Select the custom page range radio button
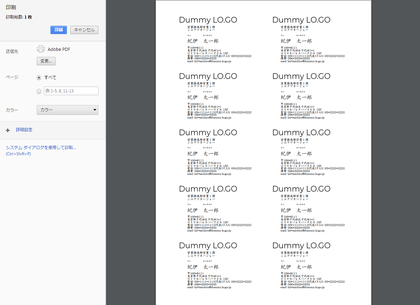 pyautogui.click(x=39, y=91)
